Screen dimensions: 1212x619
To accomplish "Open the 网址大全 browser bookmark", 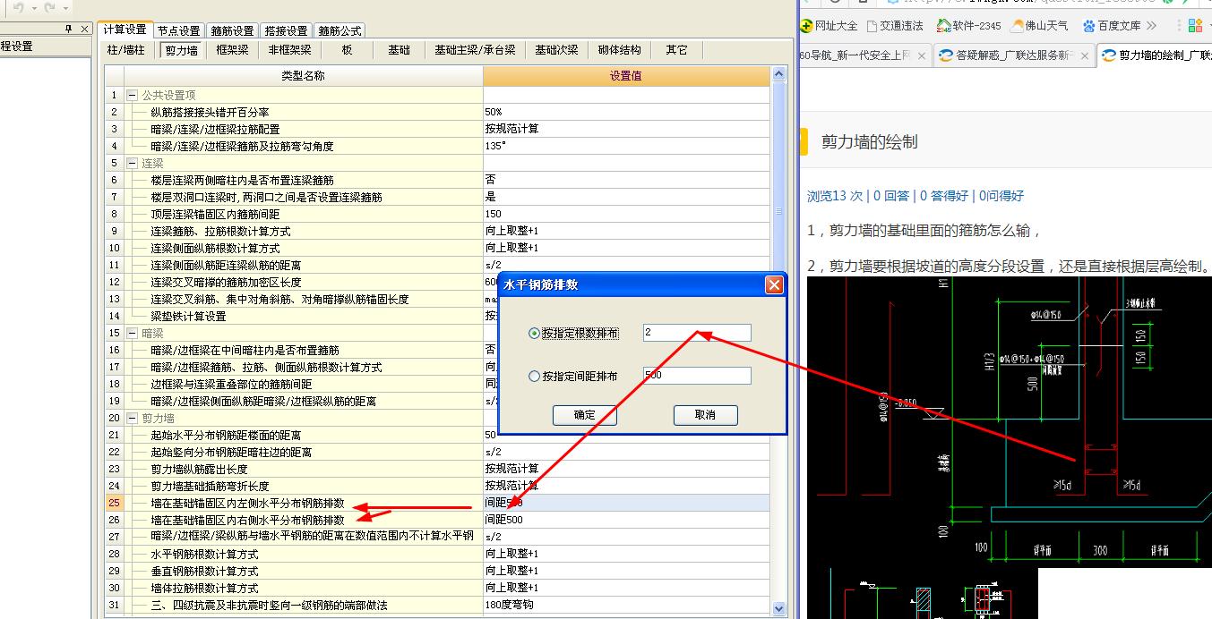I will [829, 25].
